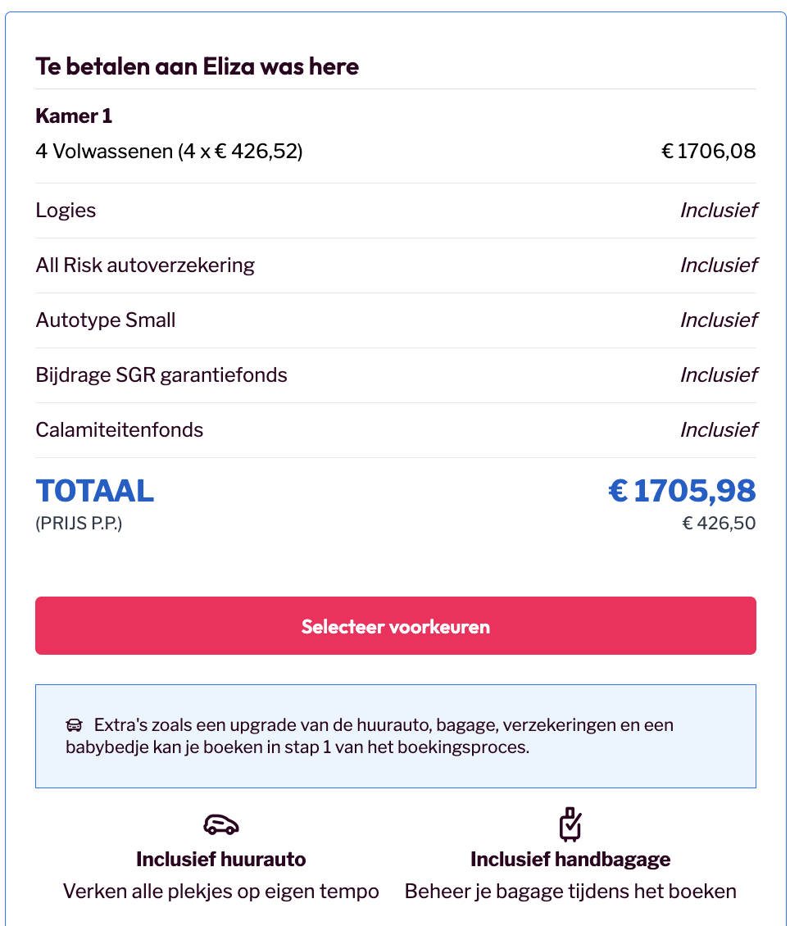Click the Selecteer voorkeuren button
Screen dimensions: 790x926
pos(395,626)
